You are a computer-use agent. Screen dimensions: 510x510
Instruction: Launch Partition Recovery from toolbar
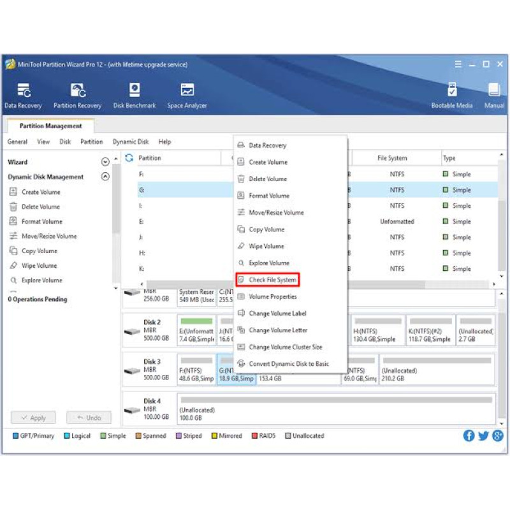pyautogui.click(x=78, y=91)
